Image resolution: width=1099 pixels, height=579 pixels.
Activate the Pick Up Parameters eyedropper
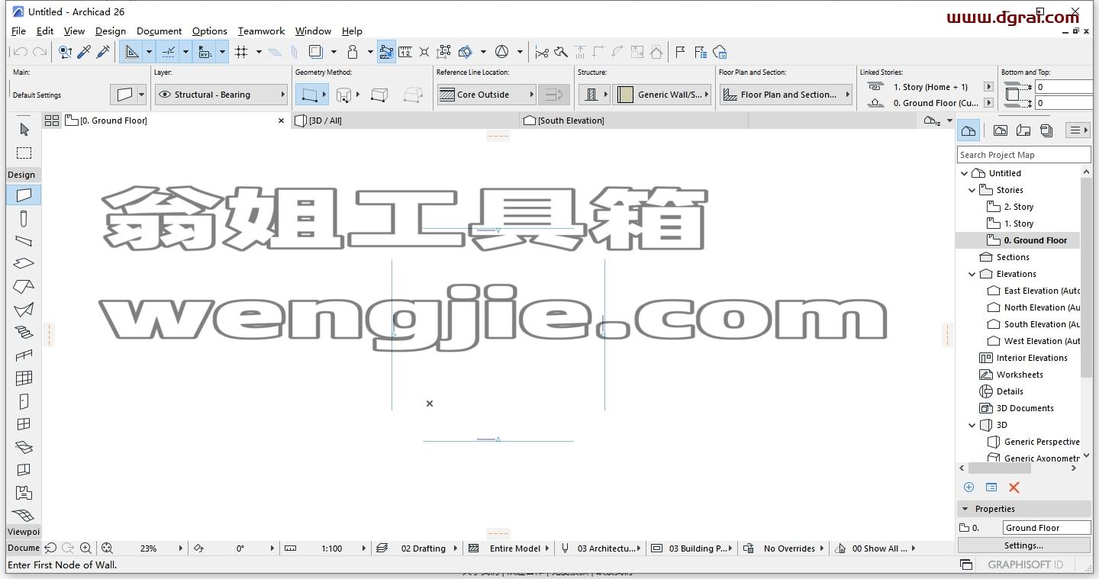pos(84,52)
